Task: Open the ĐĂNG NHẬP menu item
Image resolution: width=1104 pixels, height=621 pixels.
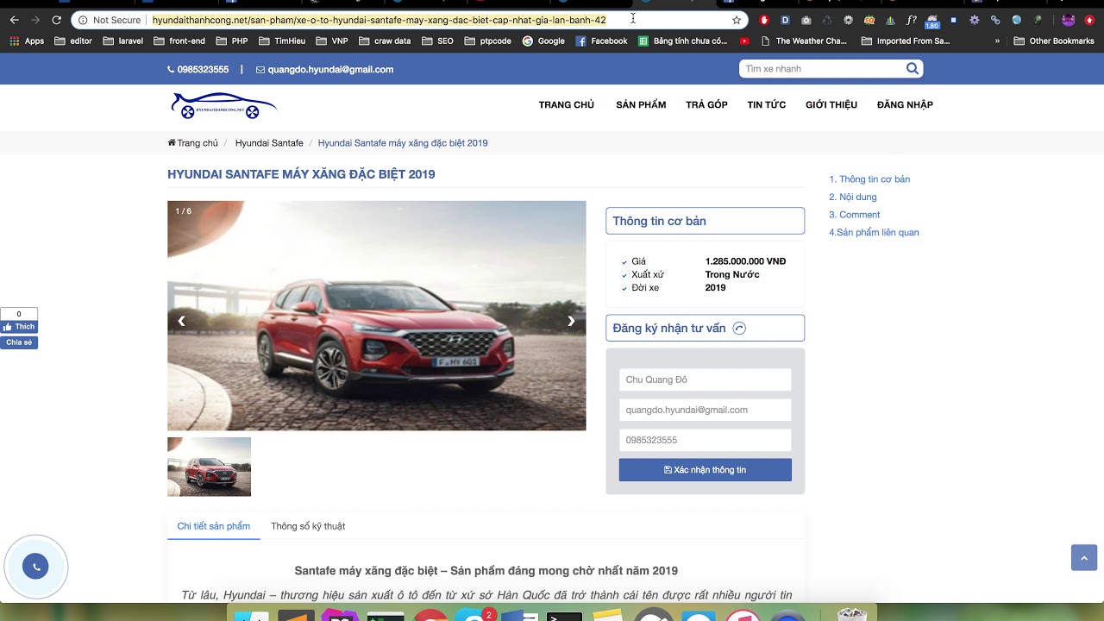Action: pos(905,105)
